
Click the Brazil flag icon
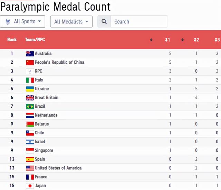coord(30,106)
